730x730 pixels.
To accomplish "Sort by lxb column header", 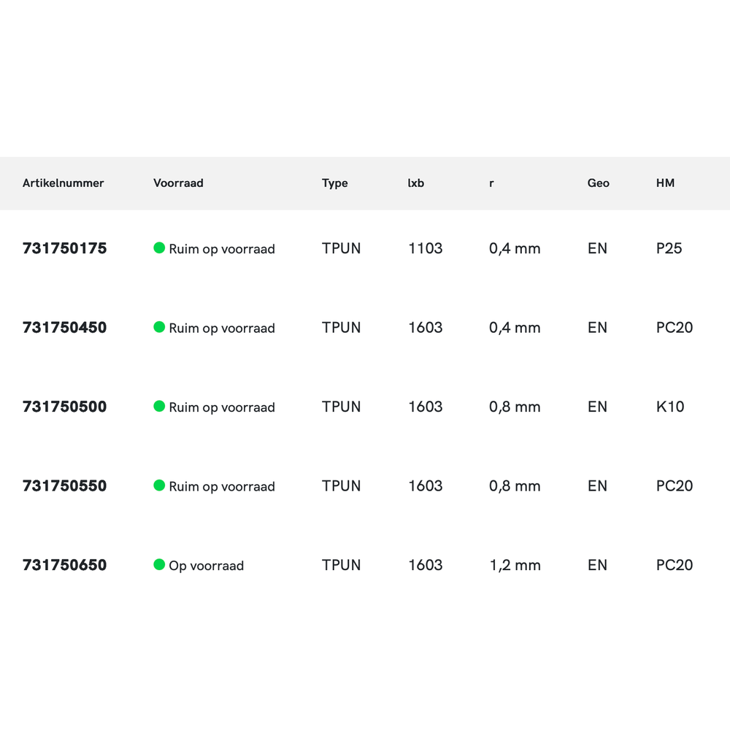I will pos(416,183).
